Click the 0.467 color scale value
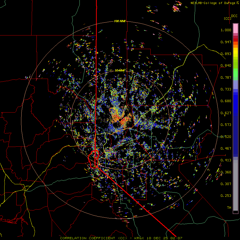Image resolution: width=240 pixels, height=240 pixels. [226, 149]
